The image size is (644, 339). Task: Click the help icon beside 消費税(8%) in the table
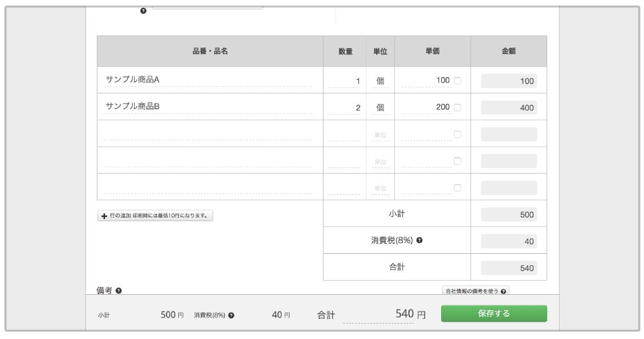point(419,240)
